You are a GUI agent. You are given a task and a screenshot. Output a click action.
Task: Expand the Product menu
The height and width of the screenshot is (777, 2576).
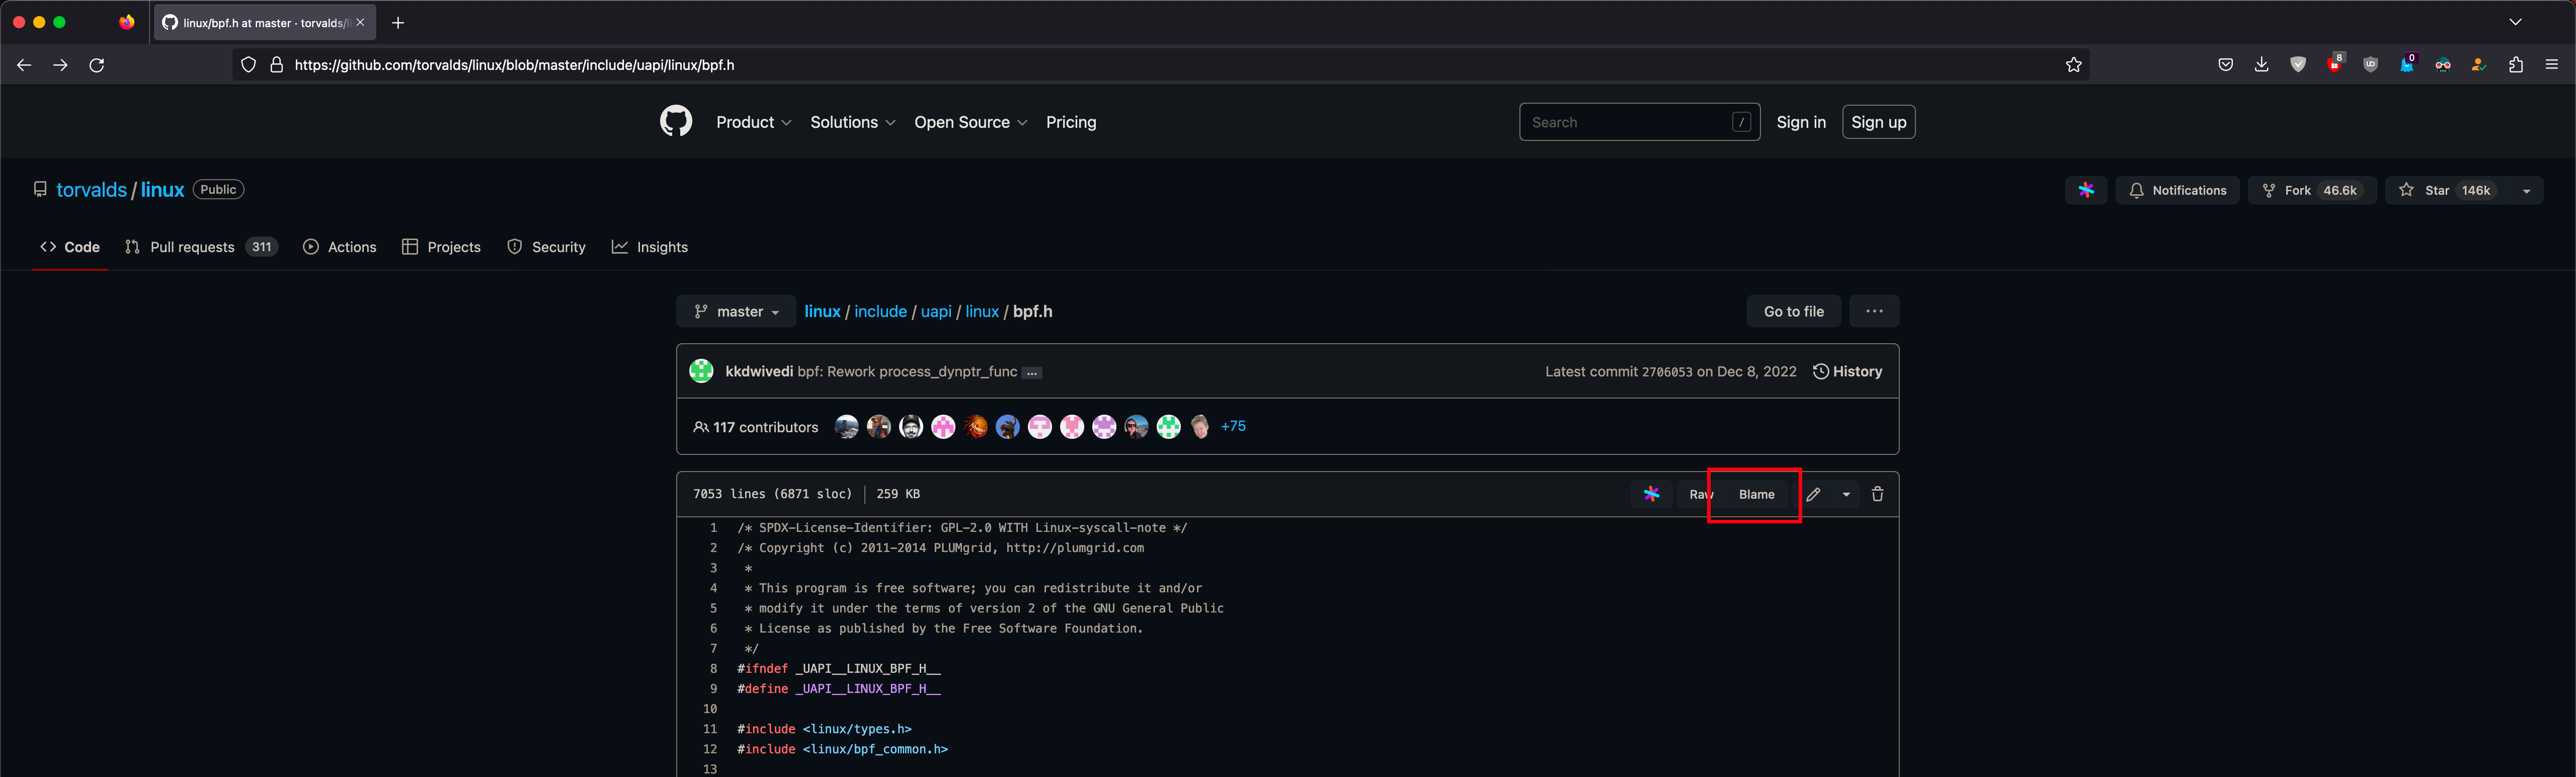point(754,122)
